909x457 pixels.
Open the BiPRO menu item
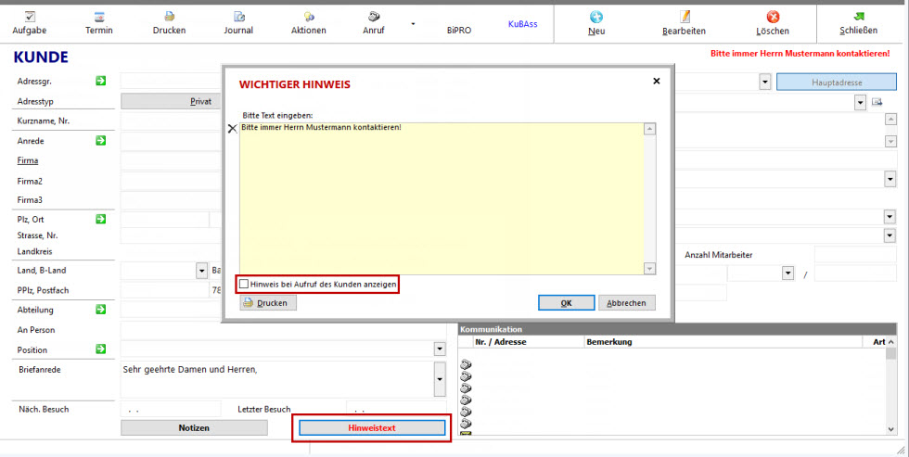[458, 31]
